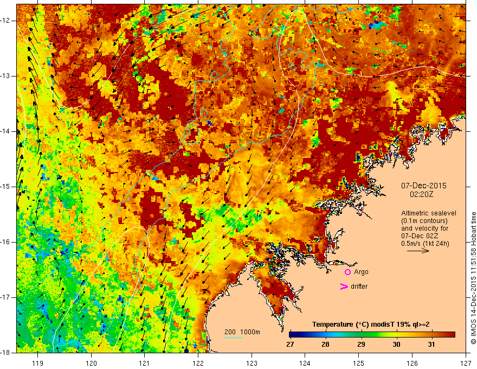Viewport: 477px width, 369px height.
Task: Click the temperature colorbar near 29 (green)
Action: (x=361, y=335)
